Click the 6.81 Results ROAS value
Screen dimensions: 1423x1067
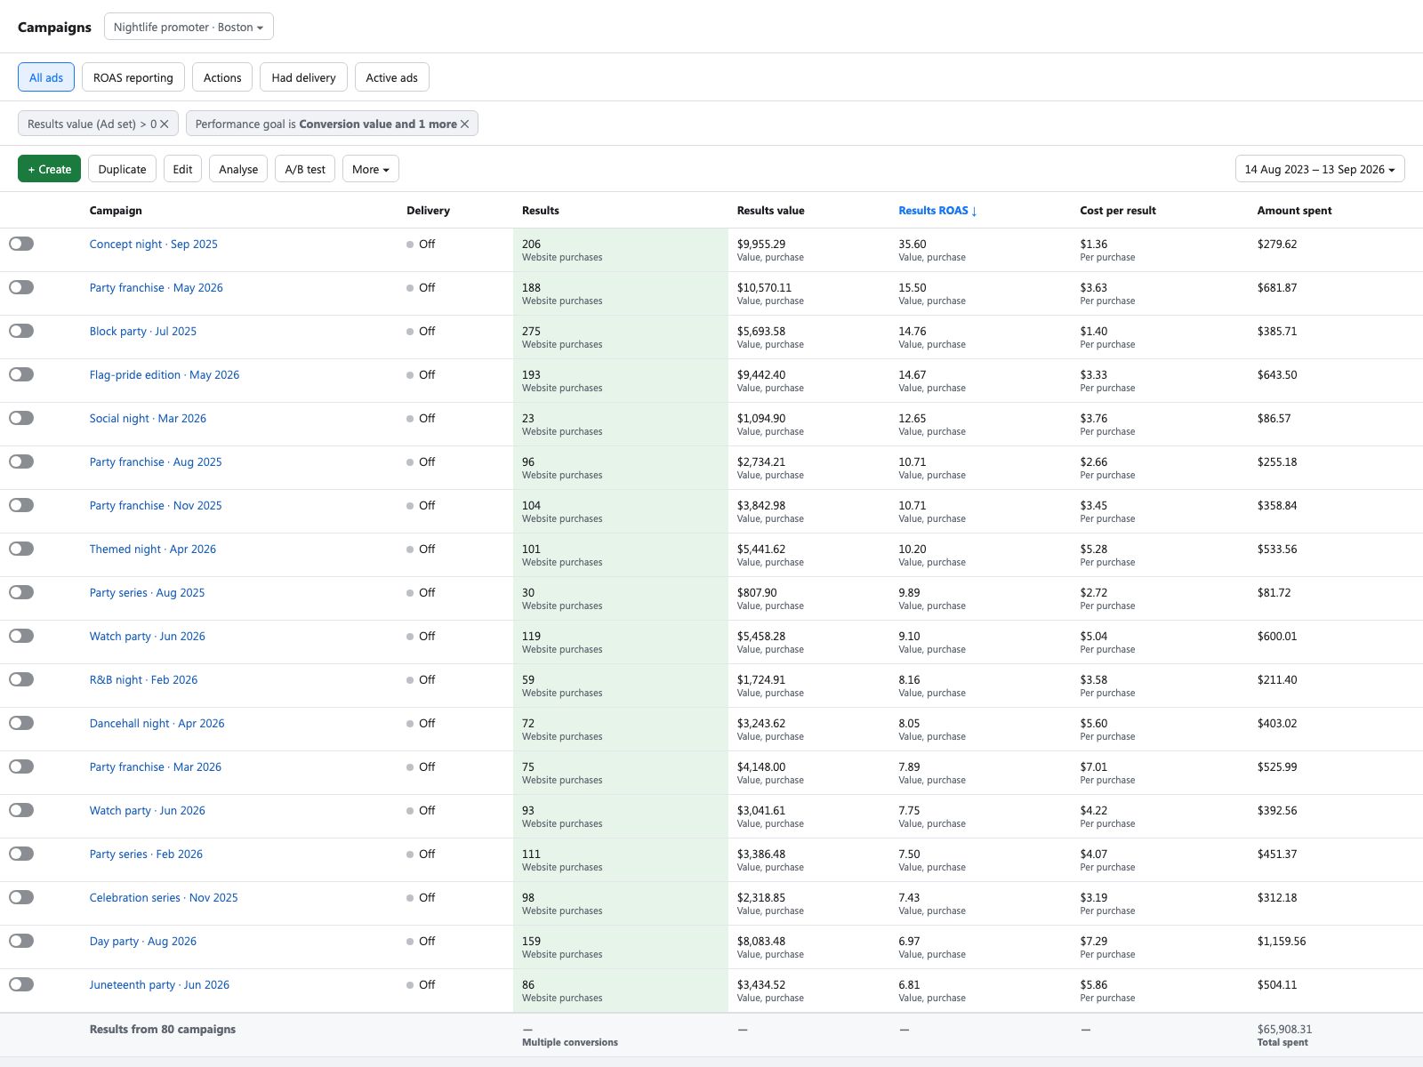(909, 984)
